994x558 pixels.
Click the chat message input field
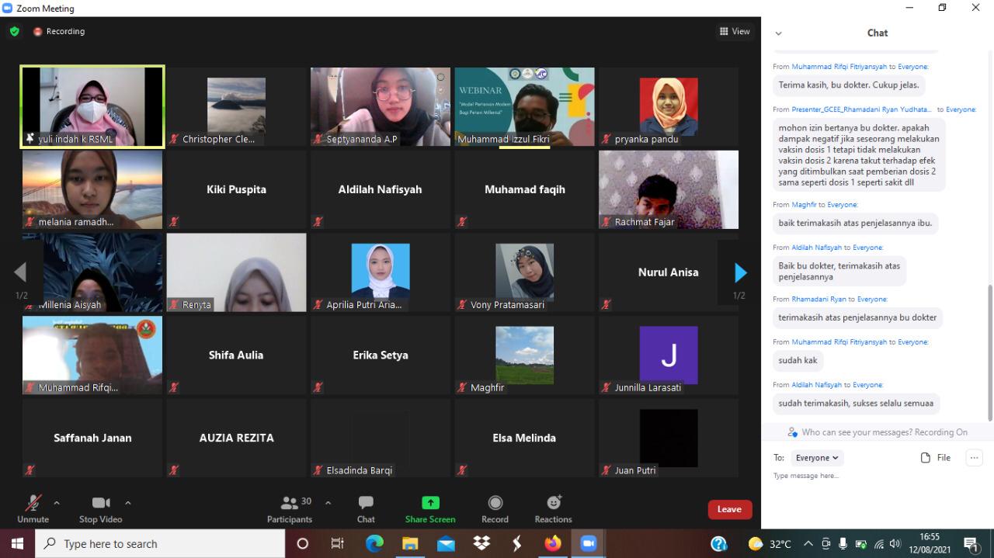pos(870,476)
